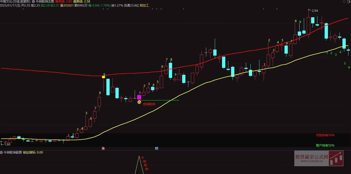This screenshot has height=174, width=351.
Task: Click the blue 财 financial marker icon
Action: [x=157, y=148]
